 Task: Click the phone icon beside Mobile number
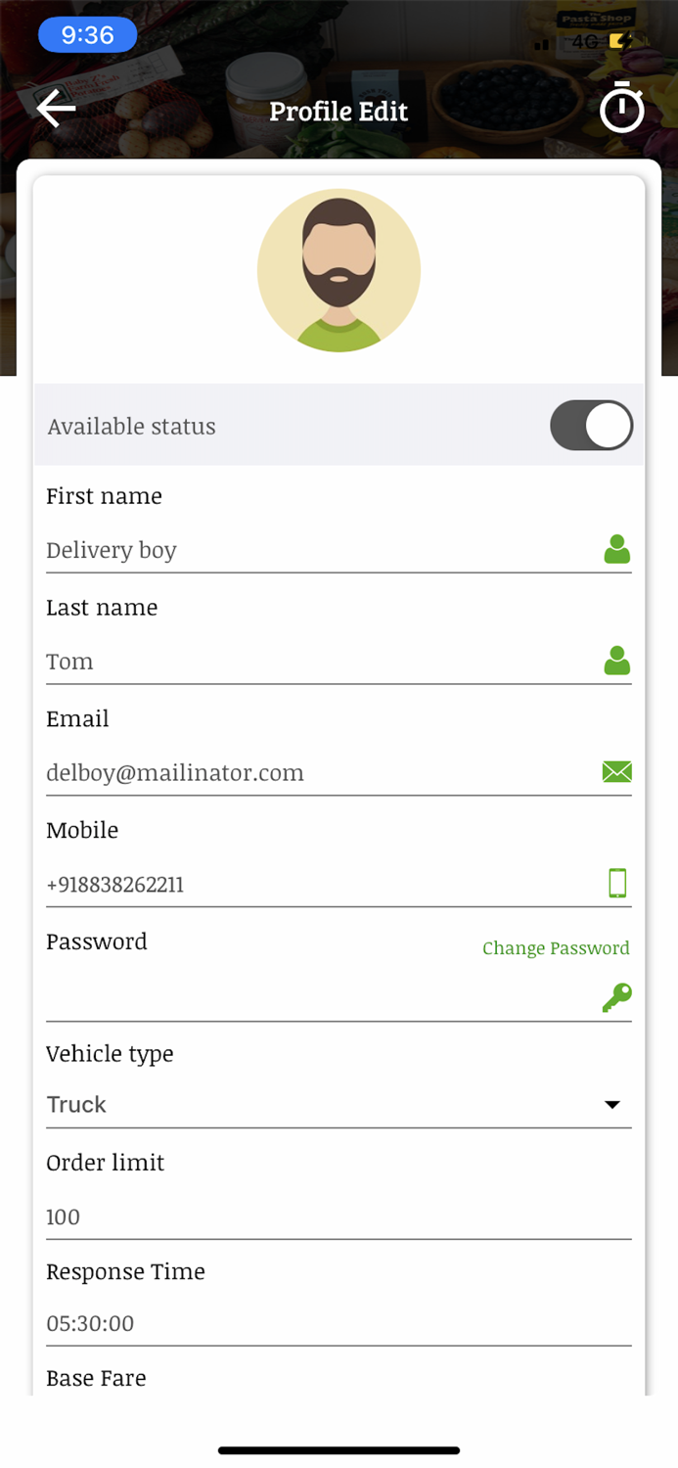pyautogui.click(x=616, y=883)
